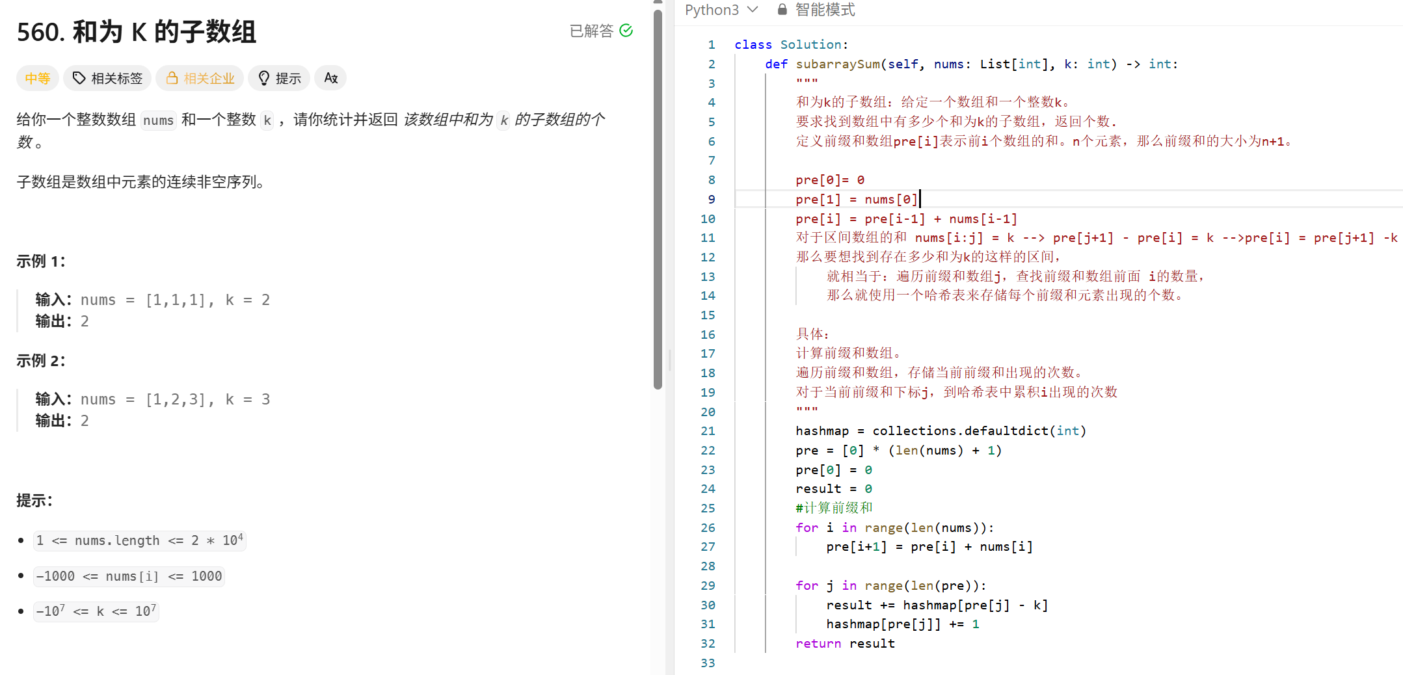This screenshot has height=675, width=1403.
Task: Click line 30 'result += hashmap[pre[j] - k]'
Action: click(x=937, y=605)
